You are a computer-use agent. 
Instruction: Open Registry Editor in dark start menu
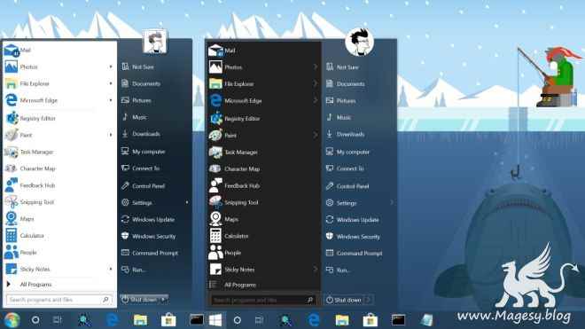(x=263, y=119)
